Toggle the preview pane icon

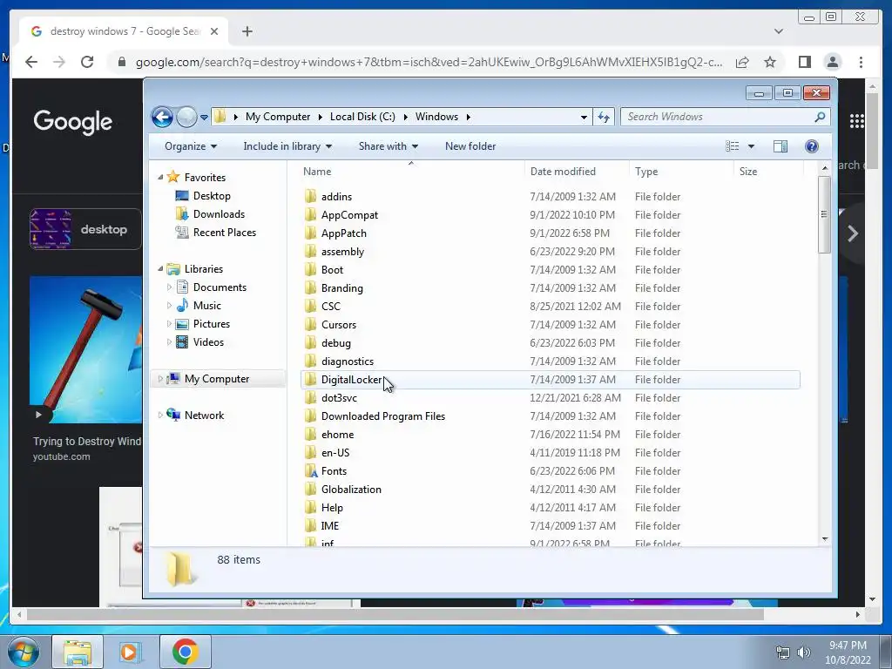780,146
